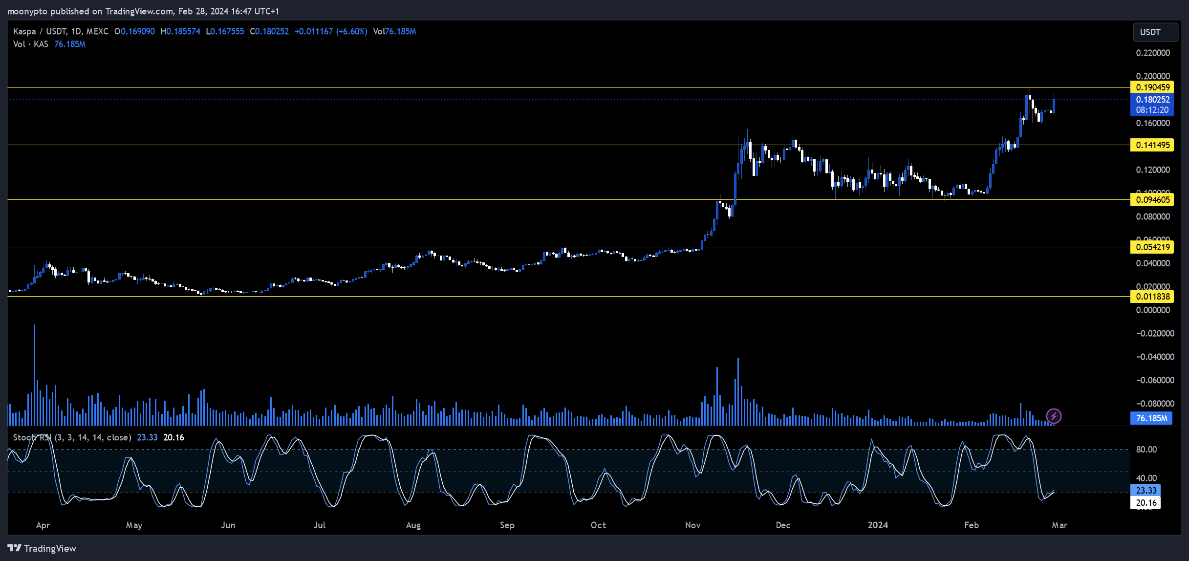Click the high price value H0.185574
Viewport: 1189px width, 561px height.
[x=180, y=31]
